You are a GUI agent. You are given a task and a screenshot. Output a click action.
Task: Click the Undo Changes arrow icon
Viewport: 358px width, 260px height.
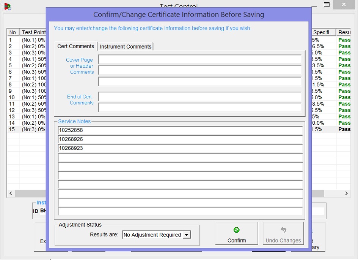283,230
